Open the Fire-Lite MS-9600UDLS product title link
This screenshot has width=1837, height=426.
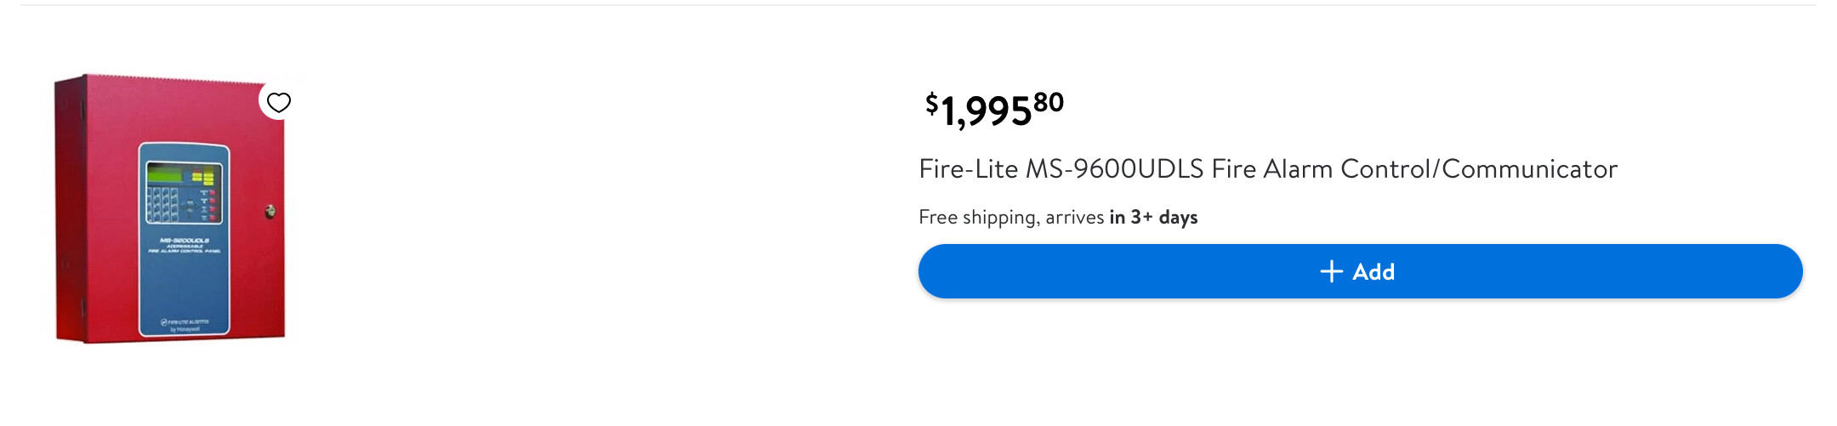1267,169
